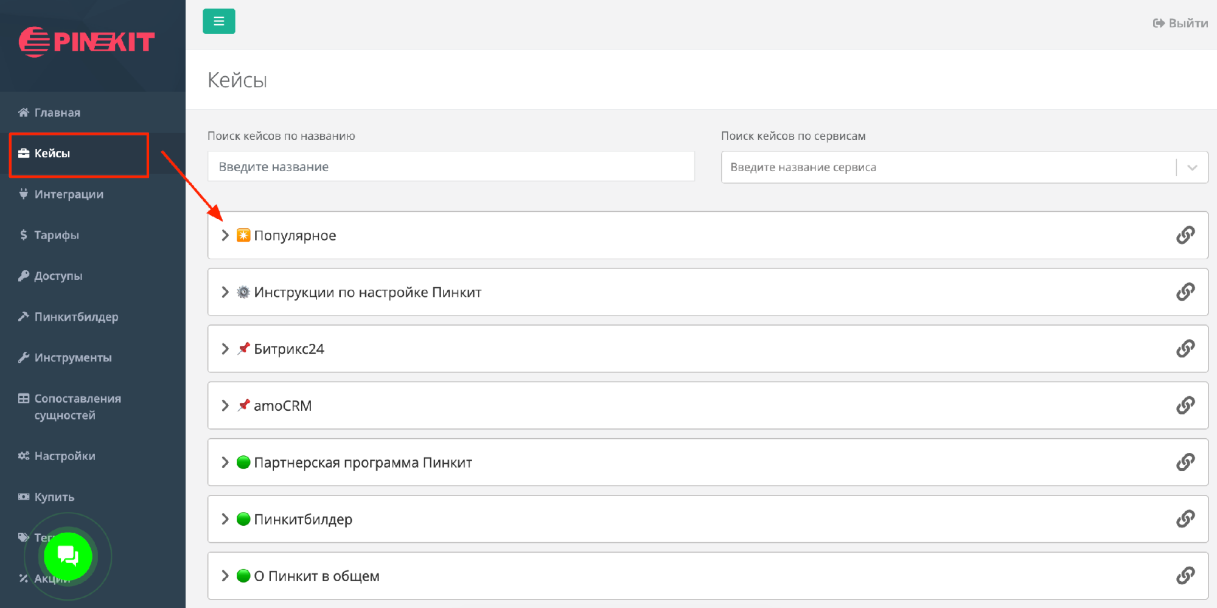Open Главная page from sidebar
This screenshot has width=1217, height=608.
click(57, 113)
